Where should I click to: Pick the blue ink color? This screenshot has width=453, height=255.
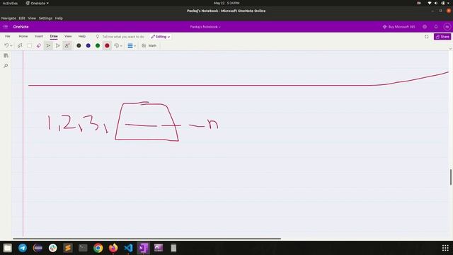(88, 45)
